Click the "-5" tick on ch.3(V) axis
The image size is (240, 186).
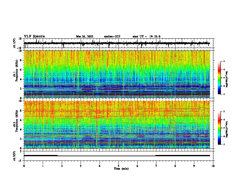pyautogui.click(x=21, y=161)
